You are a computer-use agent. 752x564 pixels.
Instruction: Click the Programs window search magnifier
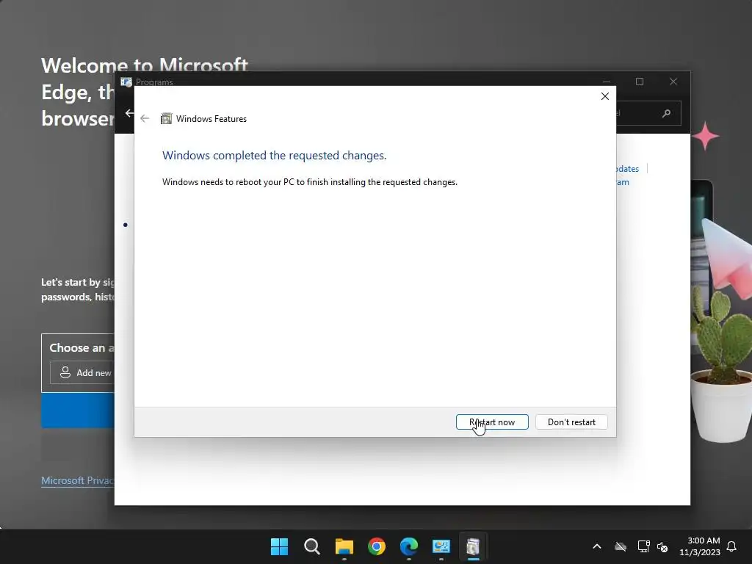tap(666, 113)
